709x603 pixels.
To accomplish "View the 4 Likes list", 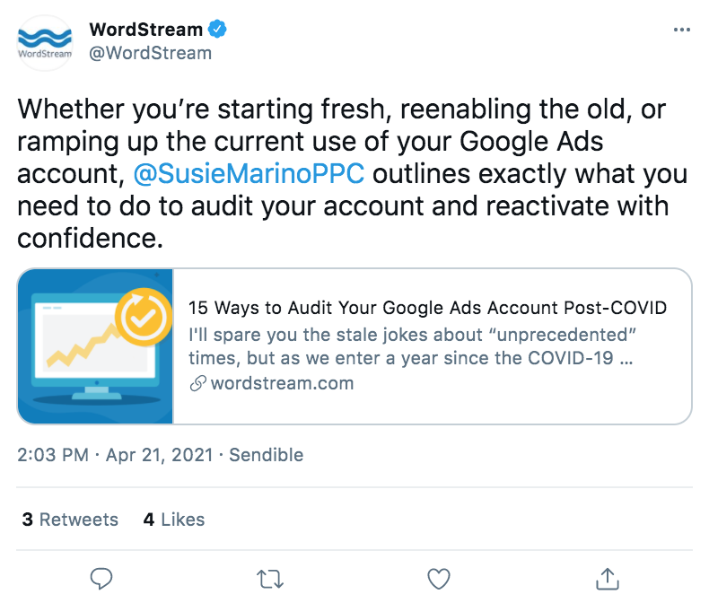I will [173, 520].
